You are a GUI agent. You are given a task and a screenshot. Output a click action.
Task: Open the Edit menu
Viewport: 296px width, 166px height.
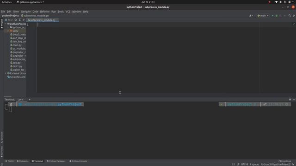[x=9, y=12]
